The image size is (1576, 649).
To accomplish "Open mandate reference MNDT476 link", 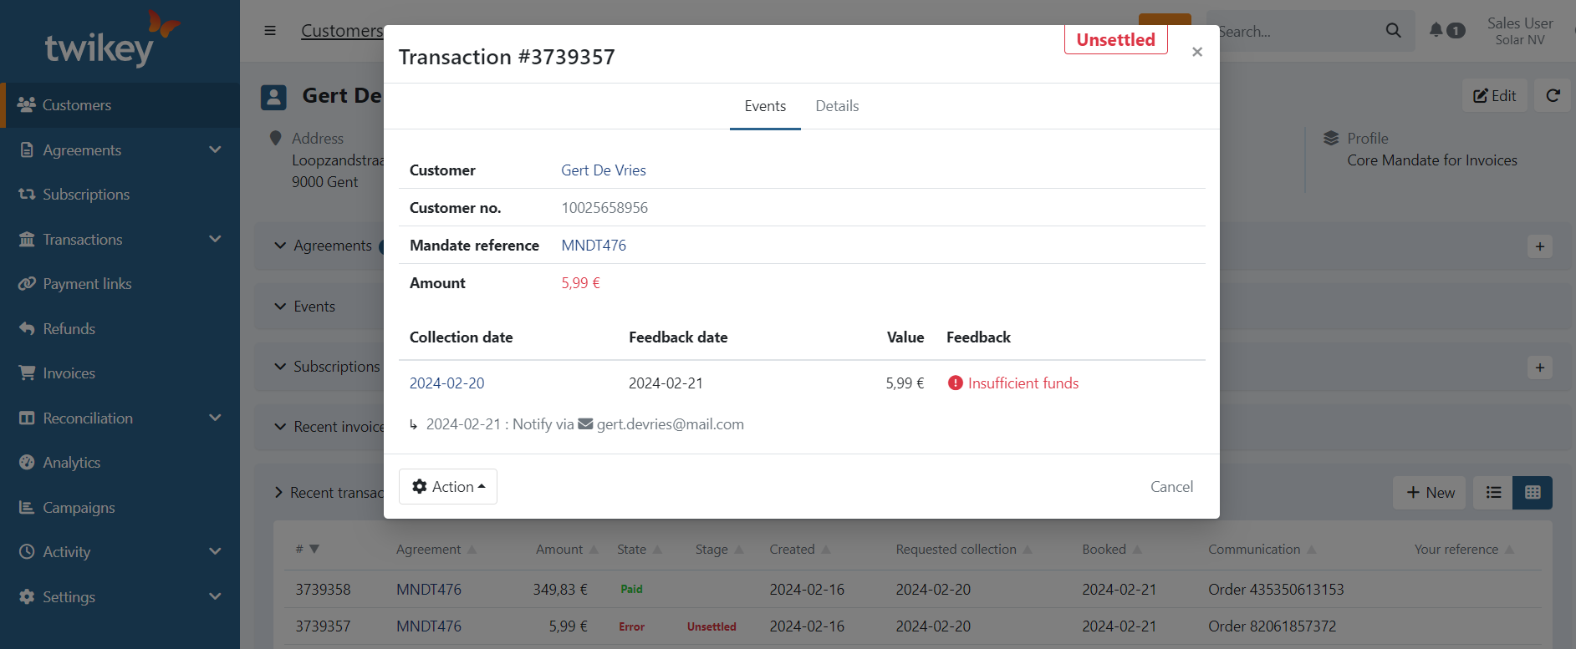I will (x=594, y=246).
